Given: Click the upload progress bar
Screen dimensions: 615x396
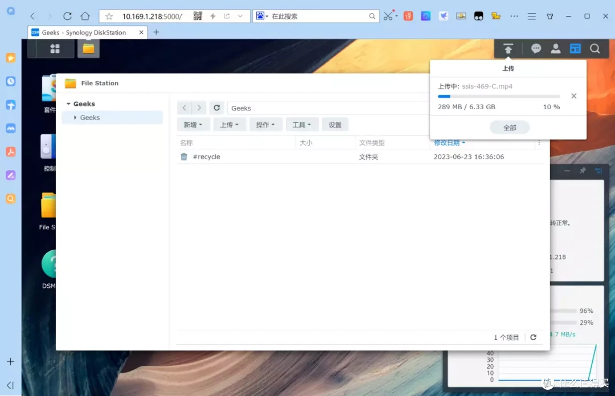Looking at the screenshot, I should coord(498,96).
